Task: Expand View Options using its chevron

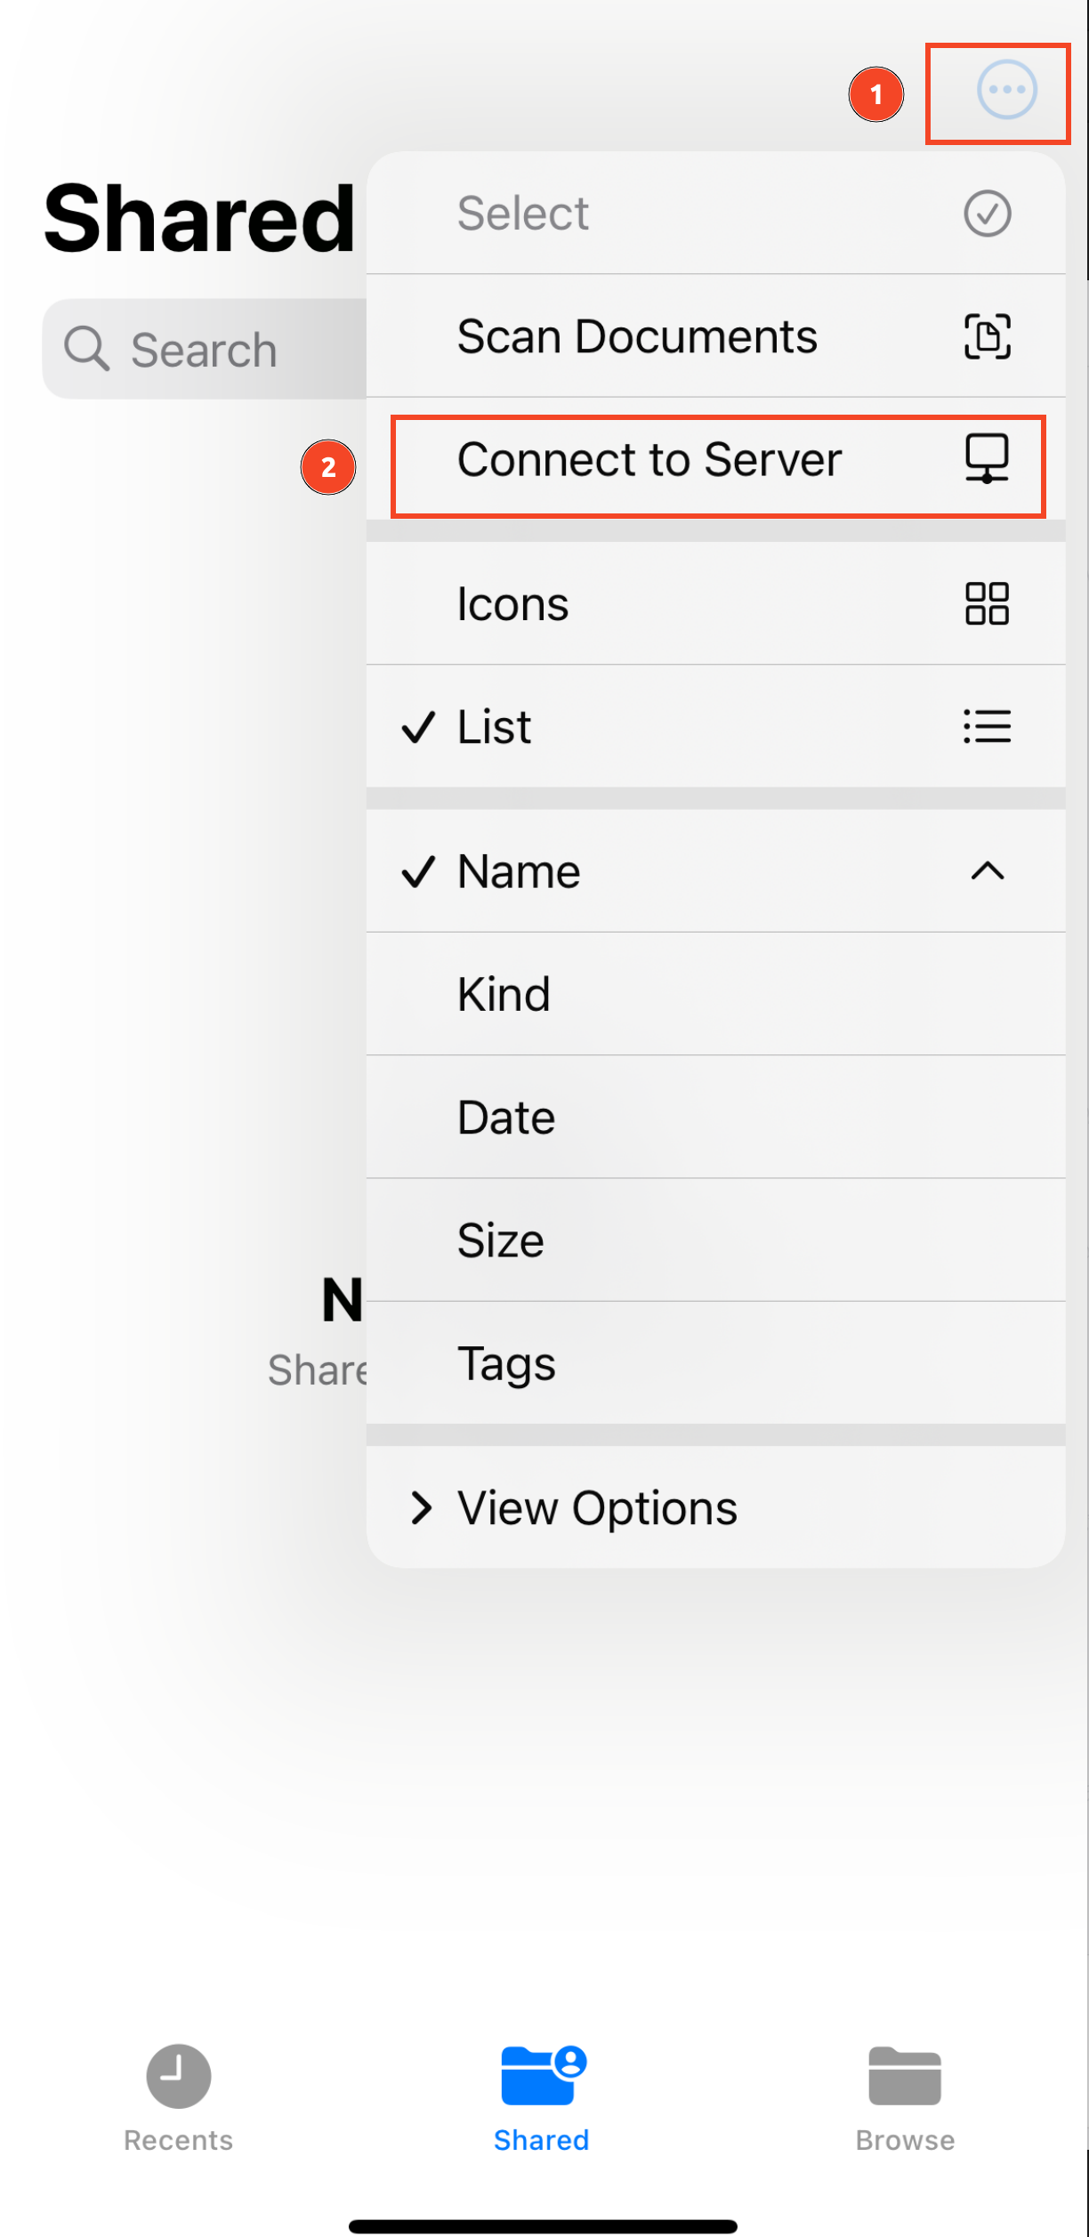Action: pyautogui.click(x=421, y=1508)
